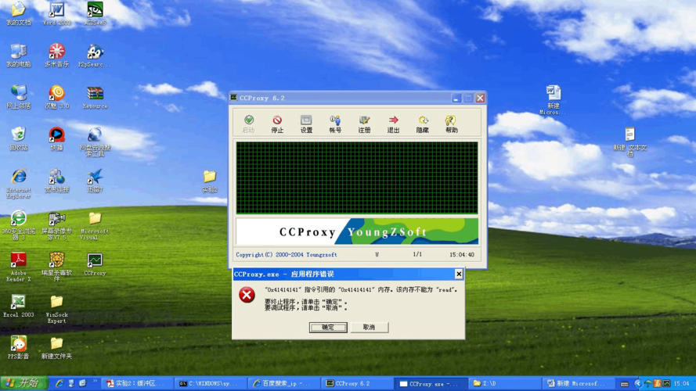Open 设置 (Settings) in CCProxy toolbar
This screenshot has width=696, height=391.
306,124
